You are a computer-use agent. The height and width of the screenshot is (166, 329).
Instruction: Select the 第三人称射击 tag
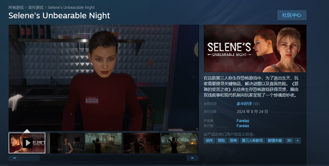252,140
